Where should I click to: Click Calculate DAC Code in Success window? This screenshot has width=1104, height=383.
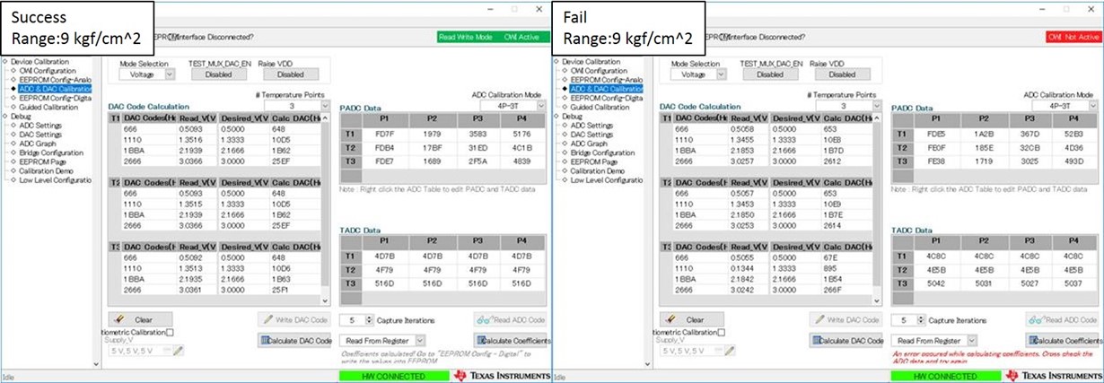click(x=294, y=341)
